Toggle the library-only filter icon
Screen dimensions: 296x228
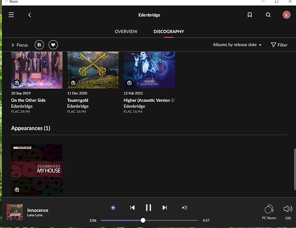[x=39, y=45]
